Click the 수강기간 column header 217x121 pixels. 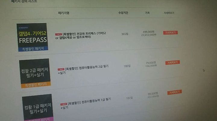click(x=123, y=13)
